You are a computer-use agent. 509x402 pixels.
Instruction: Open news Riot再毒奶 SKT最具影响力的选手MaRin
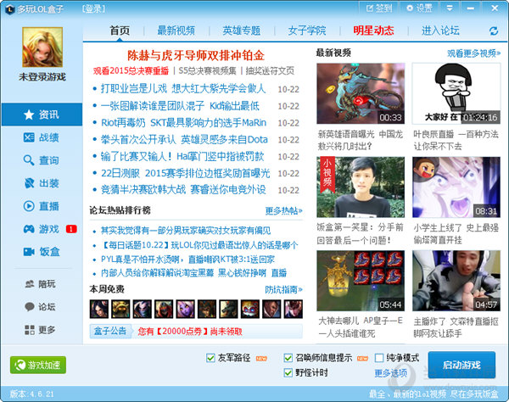(183, 123)
